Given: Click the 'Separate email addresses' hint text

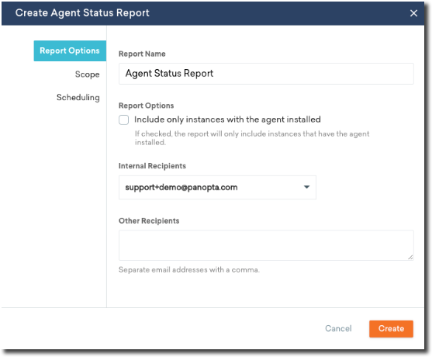Looking at the screenshot, I should click(x=189, y=269).
